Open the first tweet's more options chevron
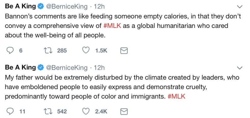 [240, 7]
